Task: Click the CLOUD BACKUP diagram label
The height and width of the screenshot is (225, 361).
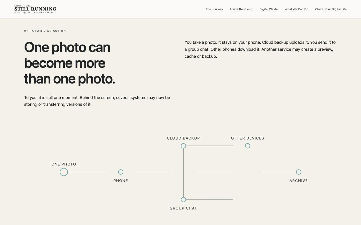Action: tap(183, 138)
